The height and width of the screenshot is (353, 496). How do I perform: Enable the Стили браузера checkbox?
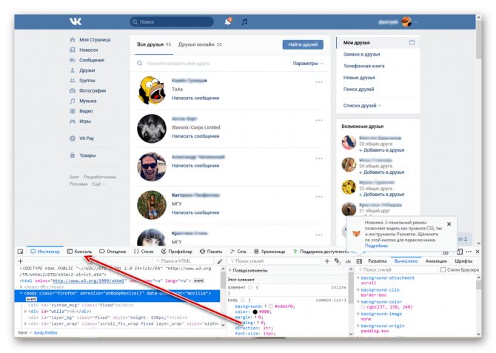pyautogui.click(x=443, y=270)
